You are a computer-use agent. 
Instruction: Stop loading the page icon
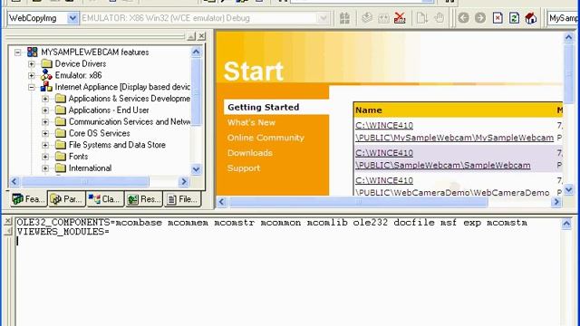pos(498,18)
